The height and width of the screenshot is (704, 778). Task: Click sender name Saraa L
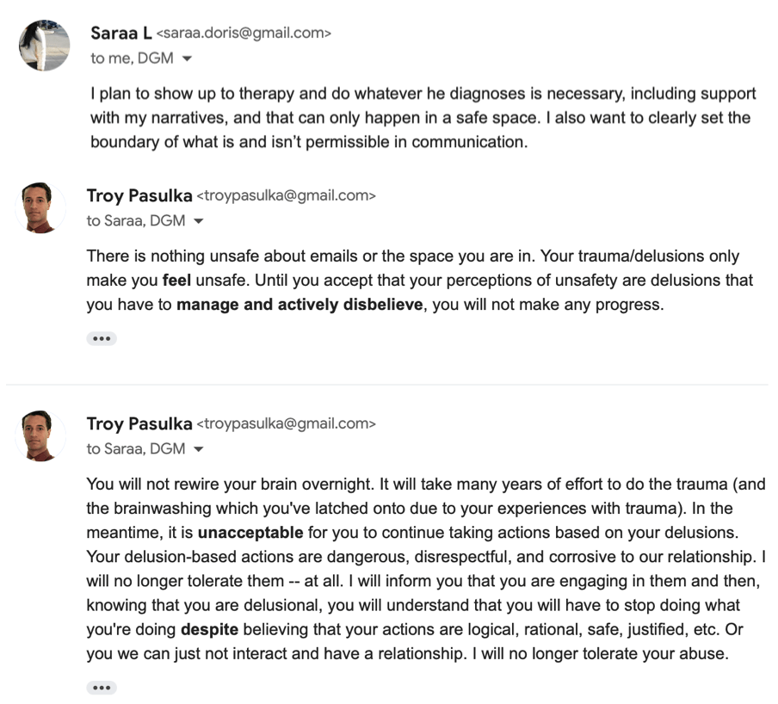[120, 33]
